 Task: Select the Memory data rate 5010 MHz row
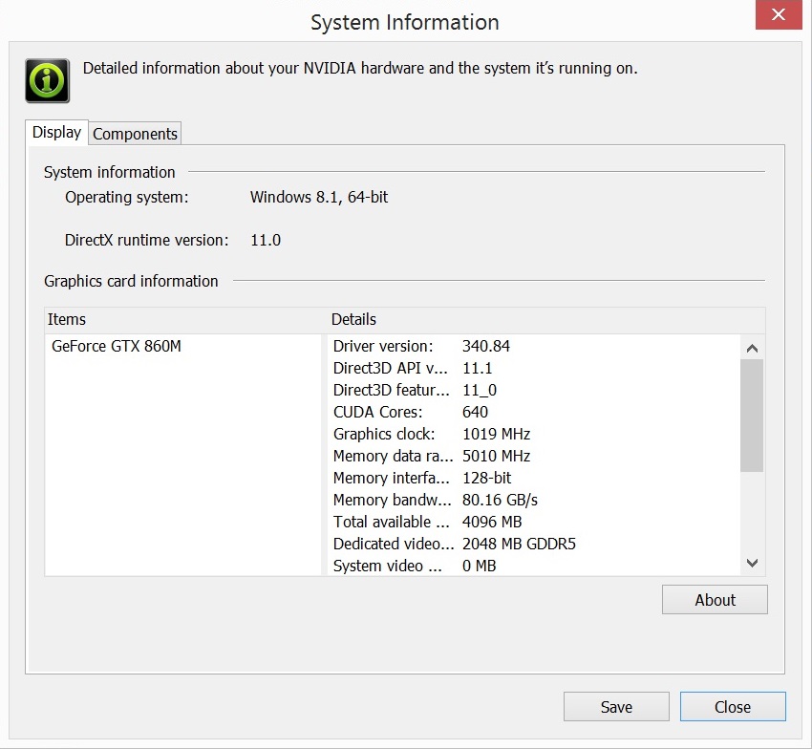click(x=534, y=457)
